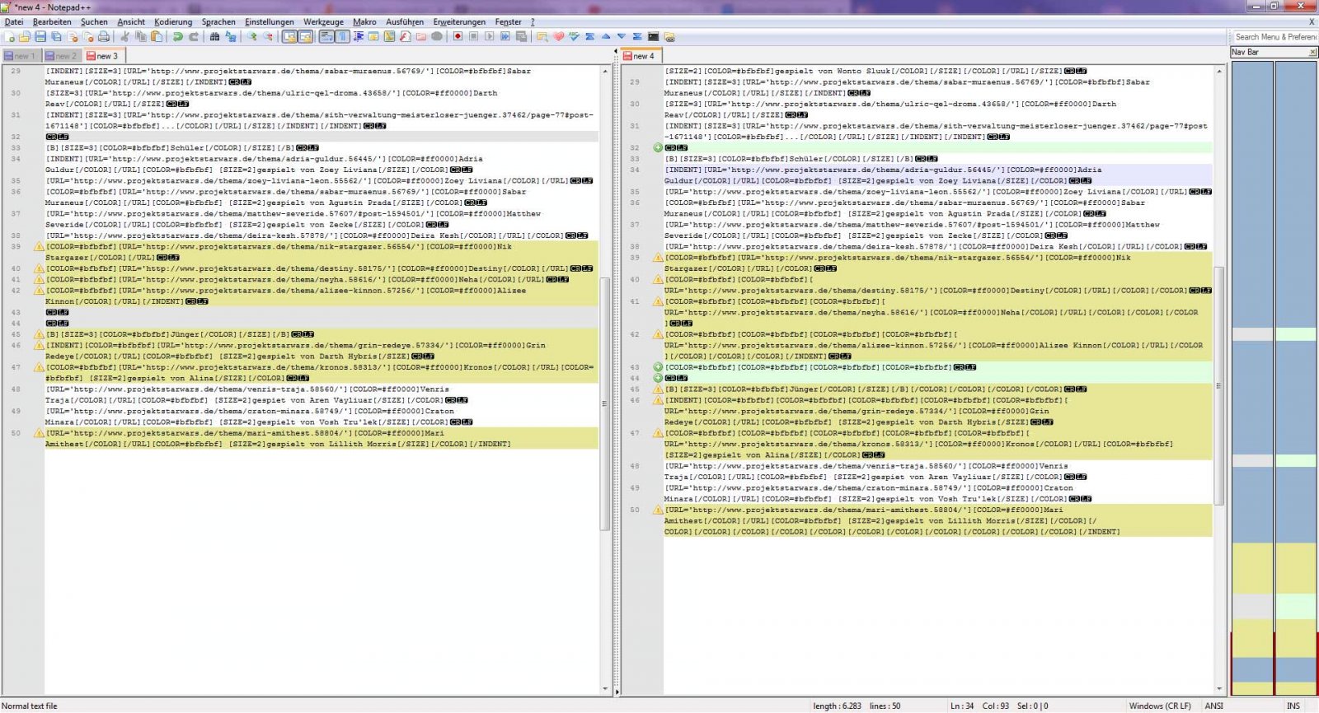Open the Suchen menu
The height and width of the screenshot is (713, 1319).
(x=94, y=21)
